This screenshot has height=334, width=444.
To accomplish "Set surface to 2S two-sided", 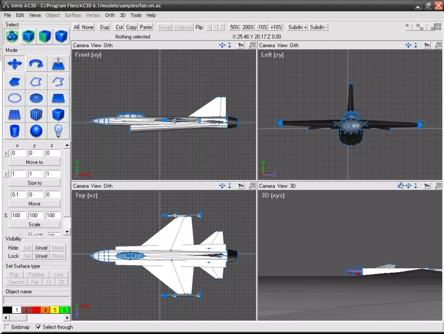I will [61, 282].
